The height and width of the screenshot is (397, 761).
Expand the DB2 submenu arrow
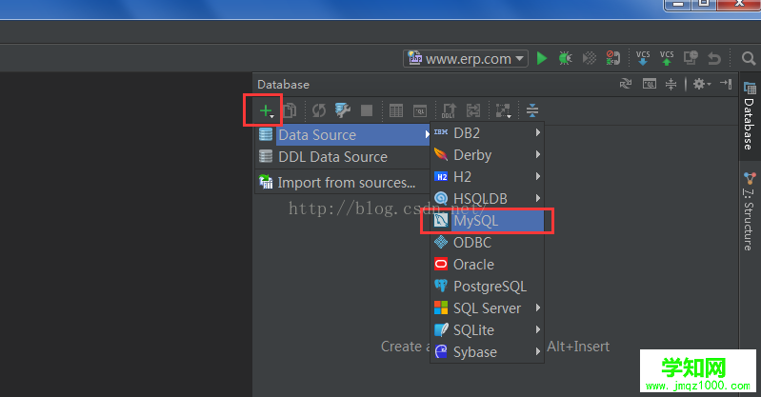point(538,132)
